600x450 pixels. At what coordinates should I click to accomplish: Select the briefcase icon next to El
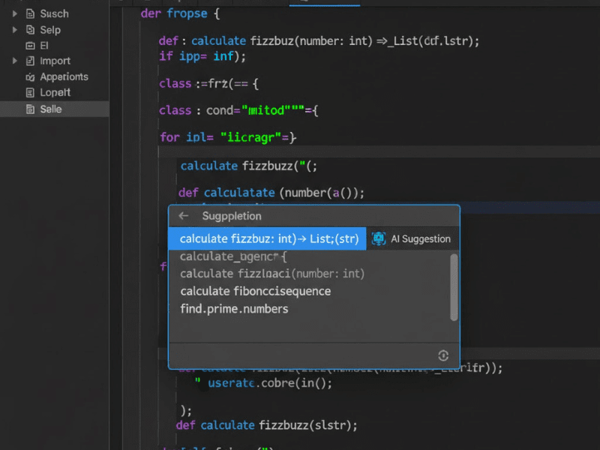(29, 45)
